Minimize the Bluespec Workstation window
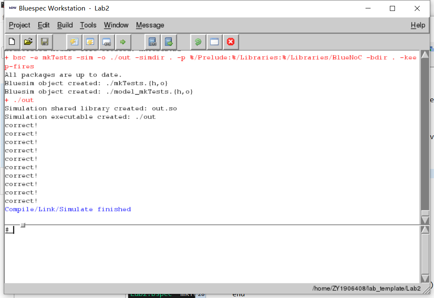Image resolution: width=434 pixels, height=298 pixels. (x=368, y=8)
